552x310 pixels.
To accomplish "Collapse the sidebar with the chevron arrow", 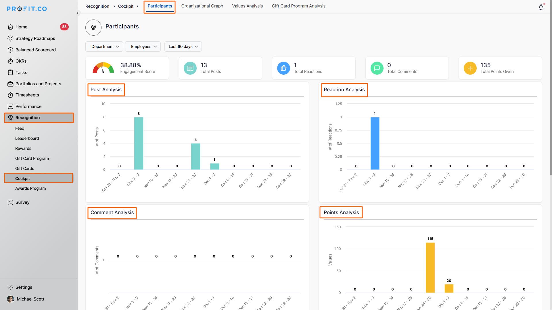I will 78,13.
